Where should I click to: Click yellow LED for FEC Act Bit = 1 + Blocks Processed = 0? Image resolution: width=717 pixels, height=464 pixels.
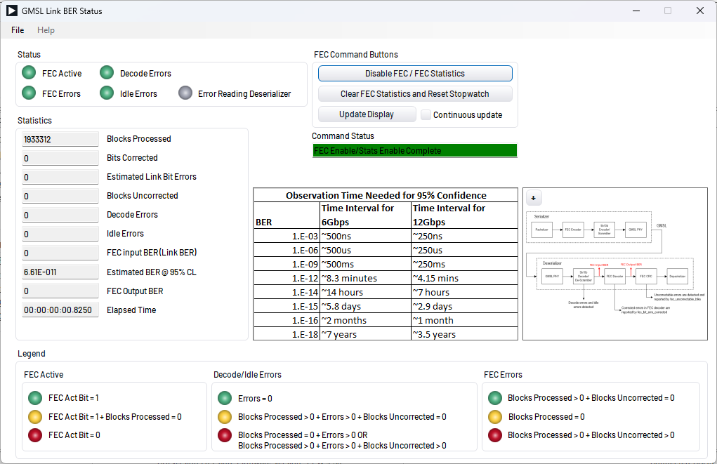click(35, 417)
